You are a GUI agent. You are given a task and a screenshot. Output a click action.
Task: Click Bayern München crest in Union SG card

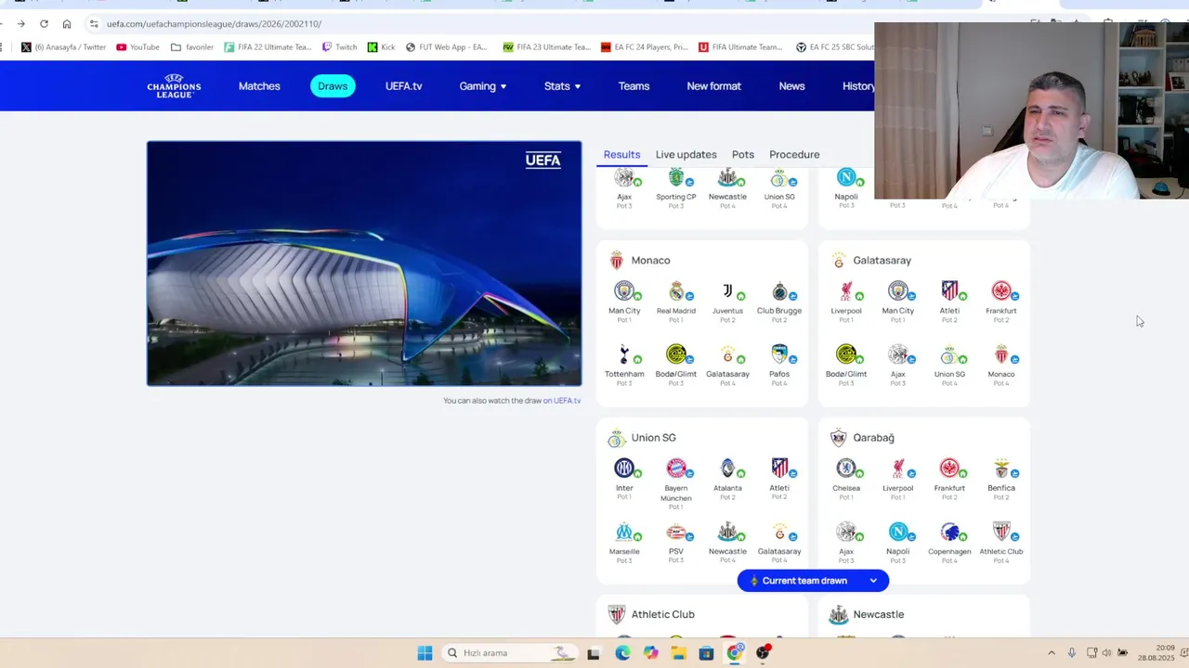[676, 469]
